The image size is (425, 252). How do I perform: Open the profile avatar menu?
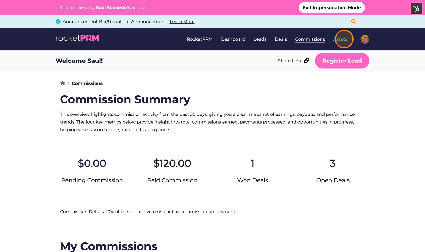[365, 39]
